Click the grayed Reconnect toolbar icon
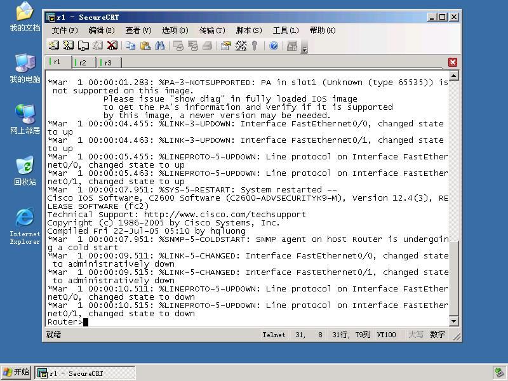This screenshot has height=381, width=508. tap(98, 46)
